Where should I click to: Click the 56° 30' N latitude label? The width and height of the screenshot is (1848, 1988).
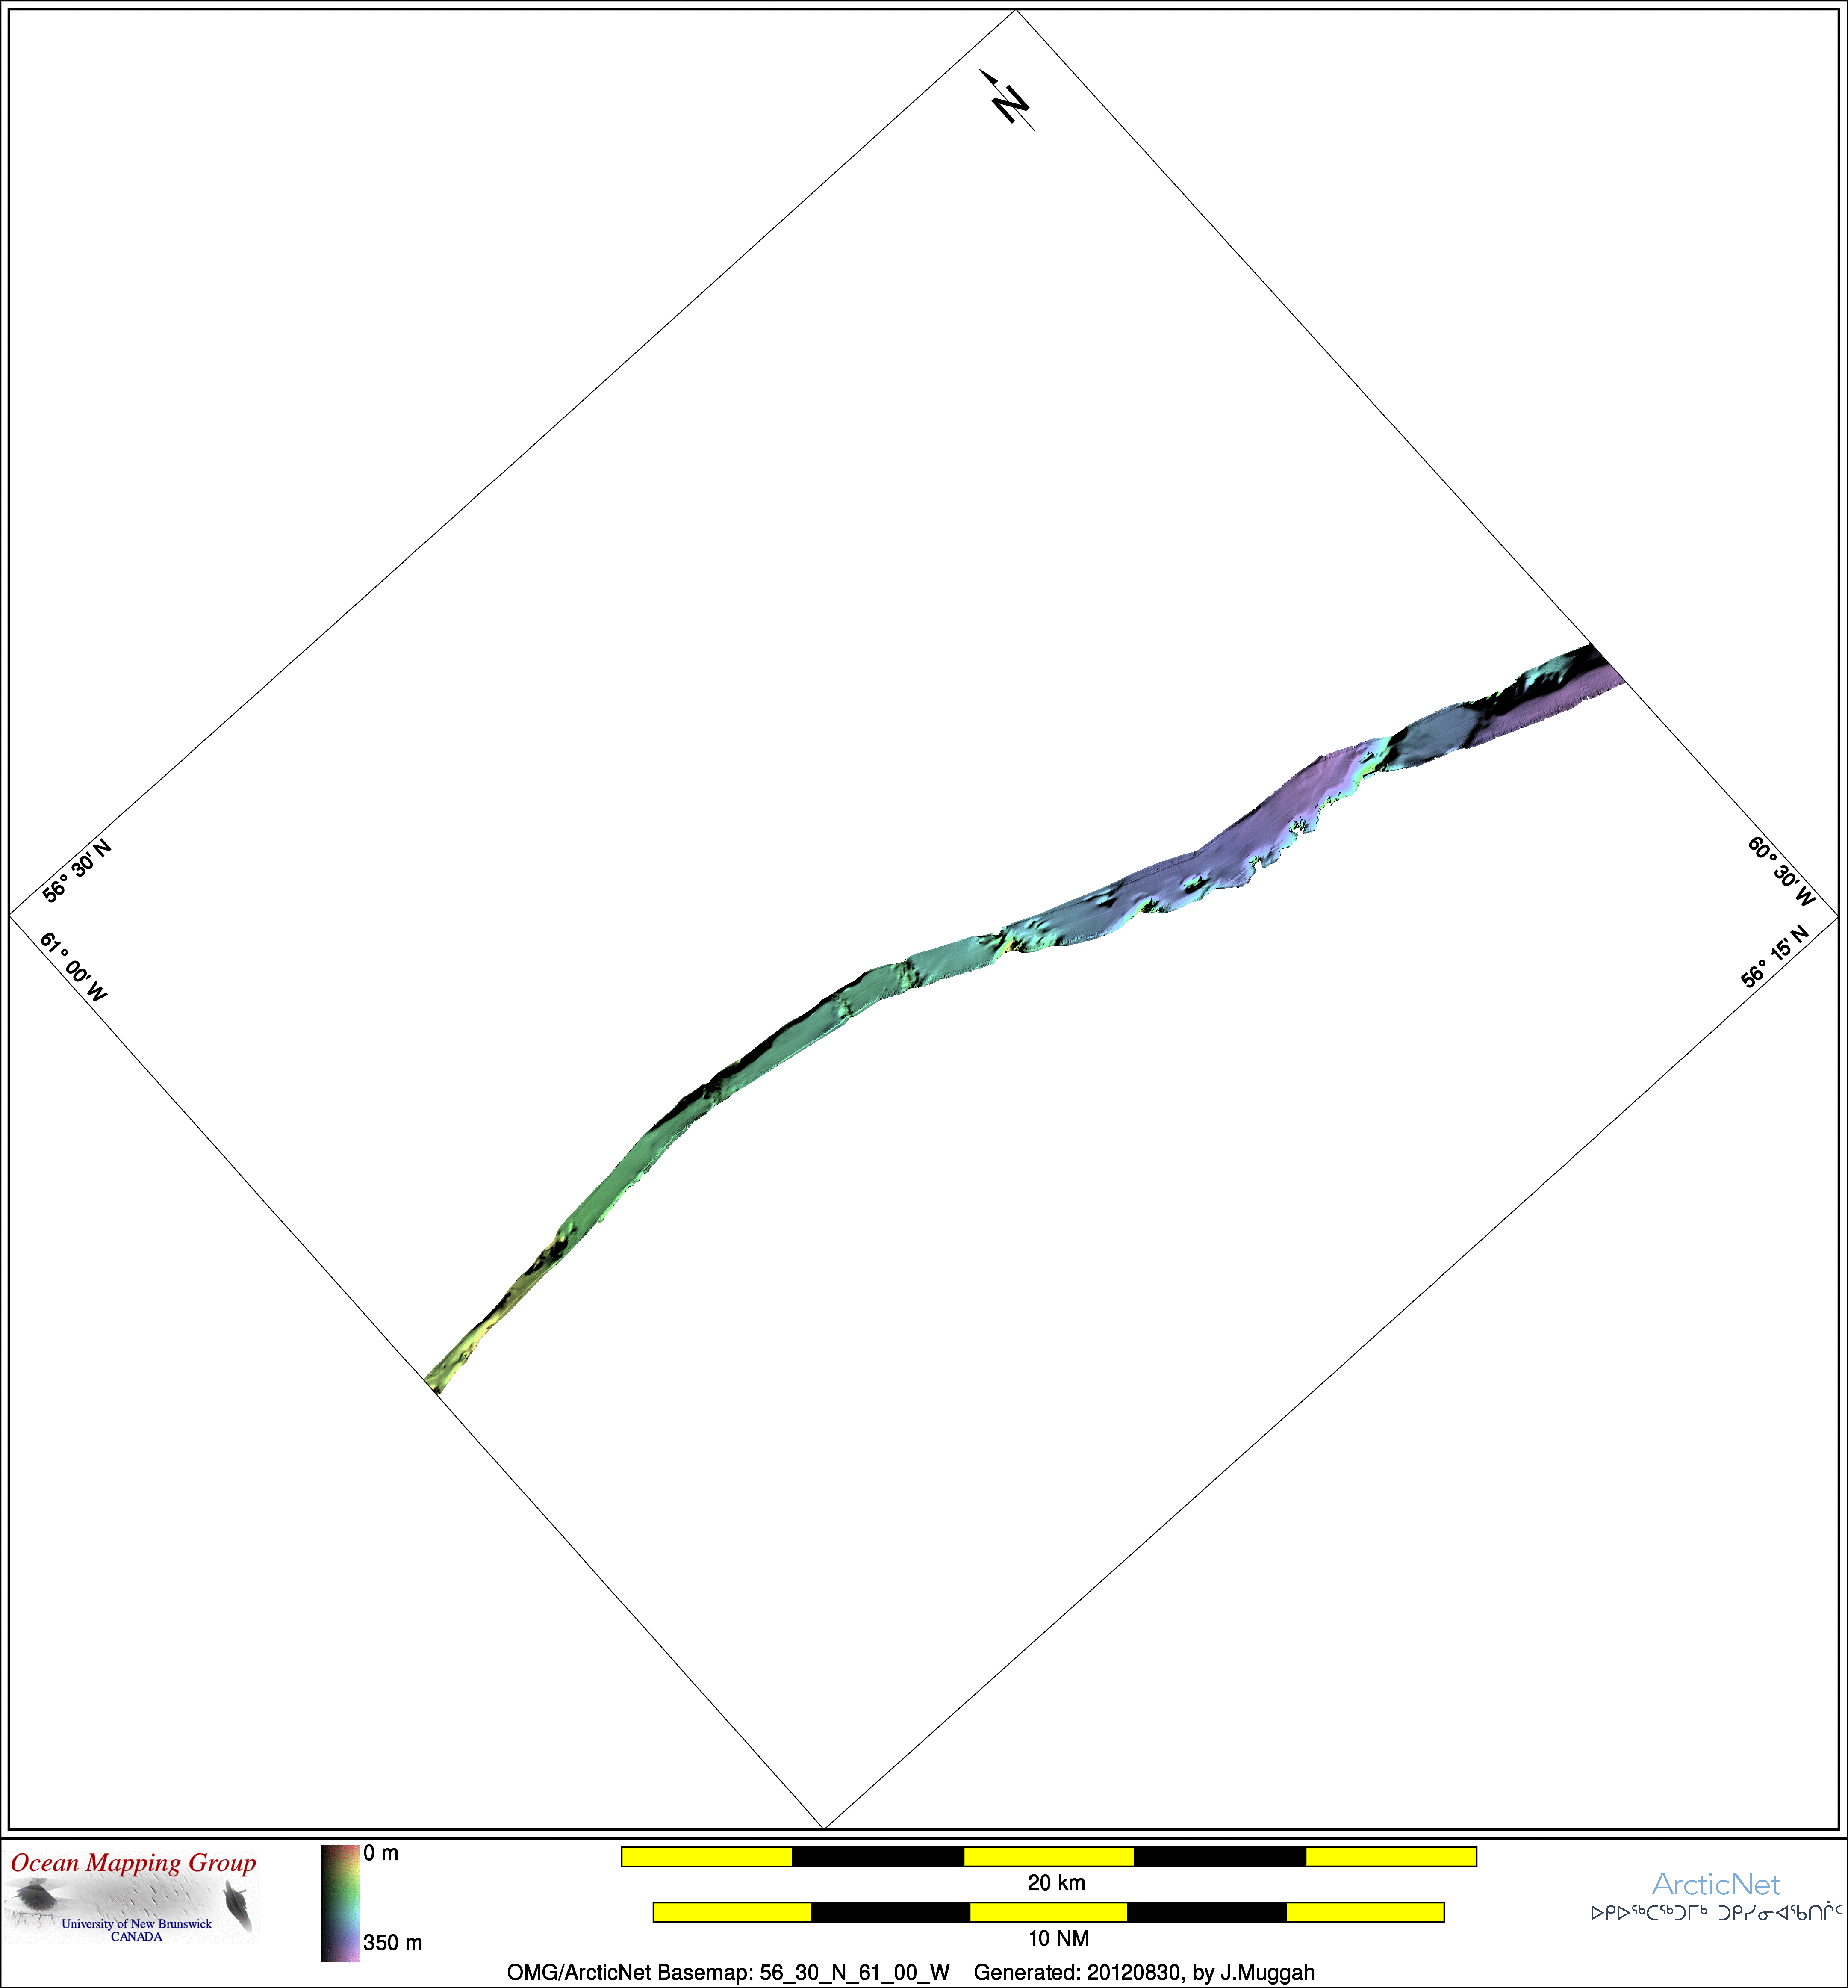click(x=77, y=872)
